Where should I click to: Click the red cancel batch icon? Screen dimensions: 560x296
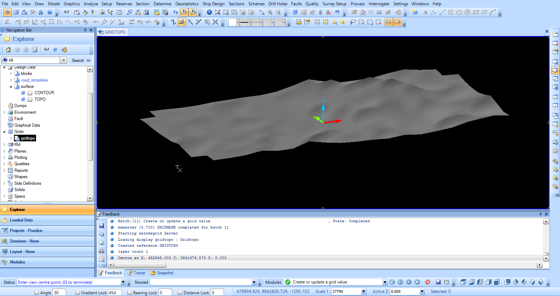coord(427,282)
